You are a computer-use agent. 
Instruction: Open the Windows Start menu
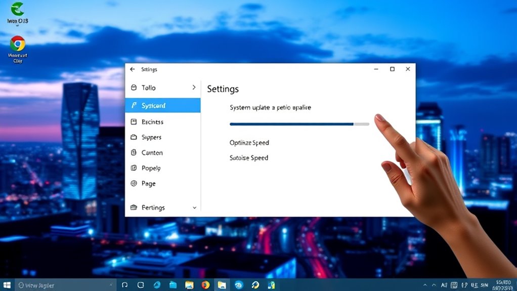(7, 285)
